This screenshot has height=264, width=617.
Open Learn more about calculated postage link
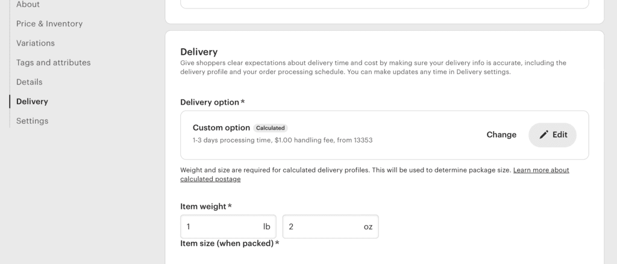pos(540,170)
